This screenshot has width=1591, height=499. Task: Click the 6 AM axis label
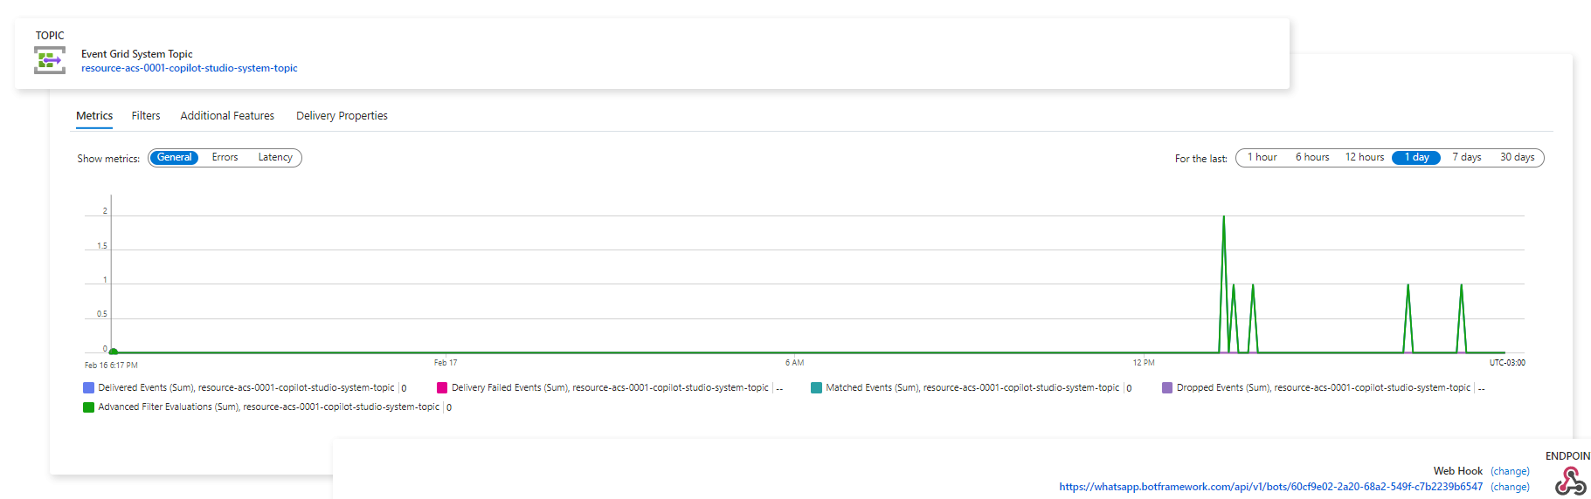point(794,363)
